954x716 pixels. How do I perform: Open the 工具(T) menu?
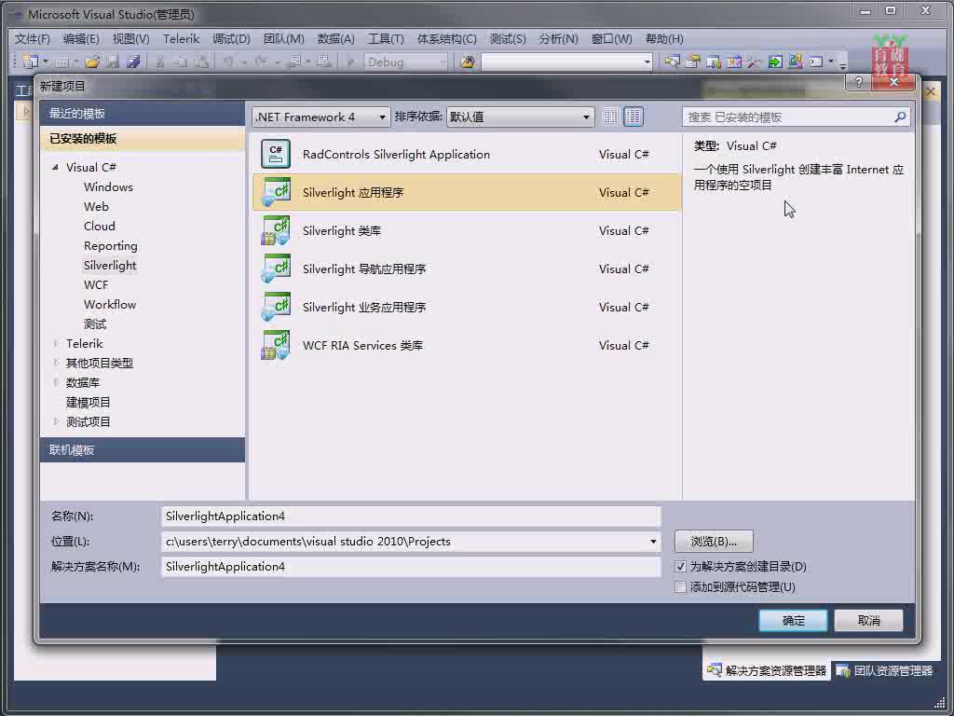point(386,39)
